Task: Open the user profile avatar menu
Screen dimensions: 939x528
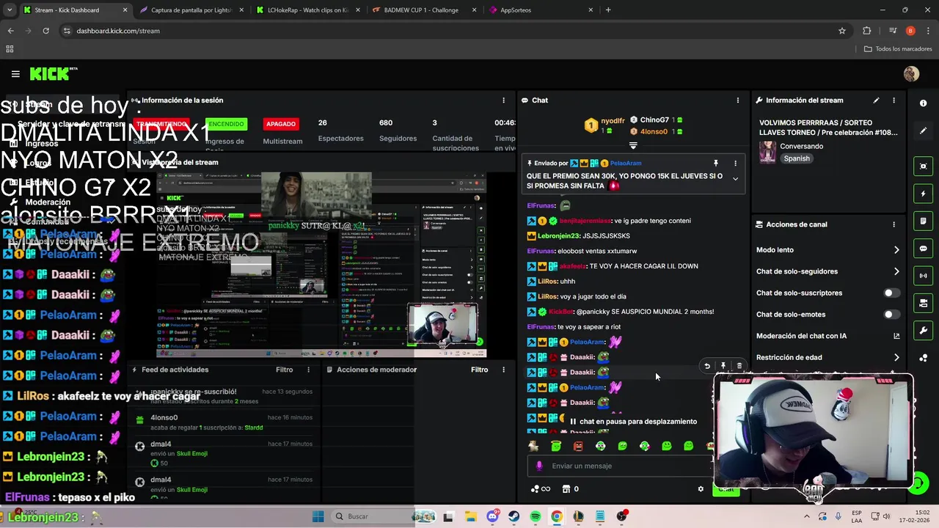Action: coord(911,74)
